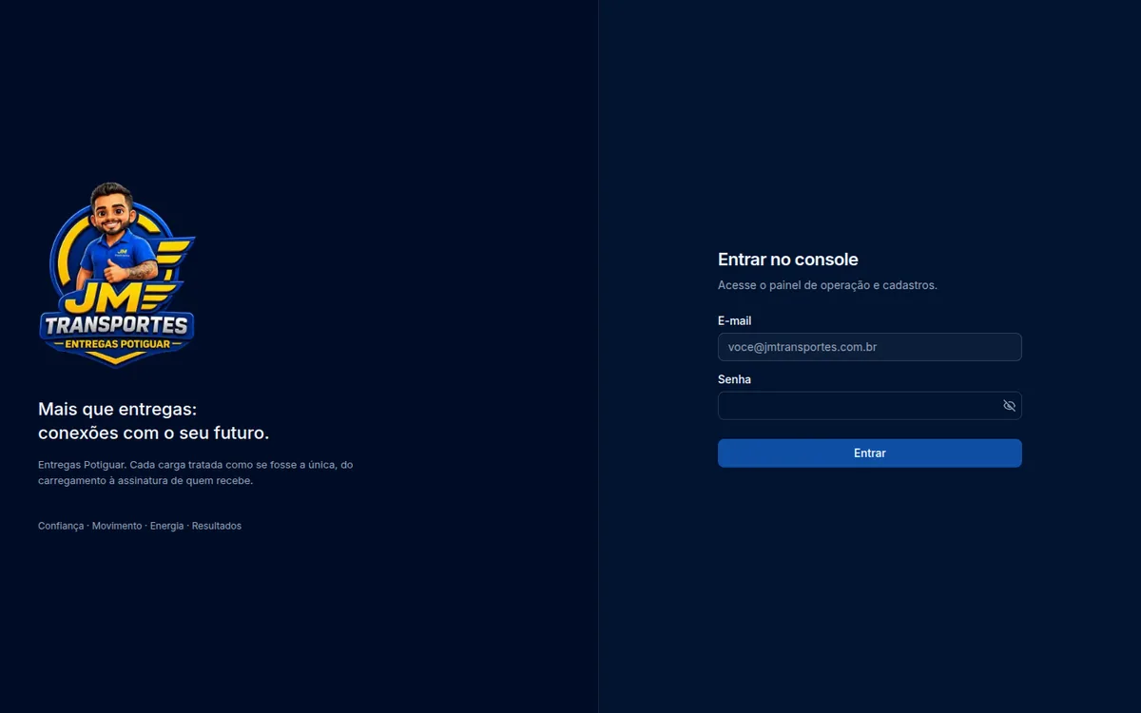Select the 'Entrar no console' heading
This screenshot has width=1141, height=713.
click(x=788, y=260)
